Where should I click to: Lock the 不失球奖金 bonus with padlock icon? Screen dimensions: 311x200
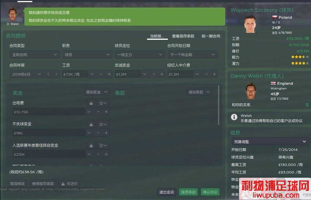click(x=91, y=124)
